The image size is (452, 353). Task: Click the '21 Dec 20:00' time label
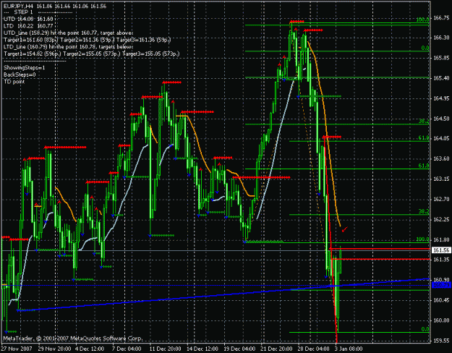[x=276, y=349]
